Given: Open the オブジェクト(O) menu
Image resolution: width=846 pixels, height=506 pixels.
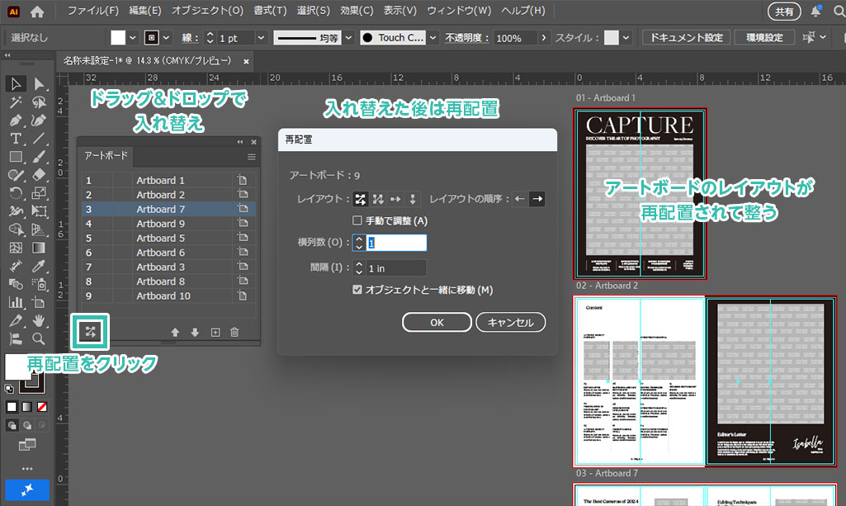Looking at the screenshot, I should coord(207,12).
